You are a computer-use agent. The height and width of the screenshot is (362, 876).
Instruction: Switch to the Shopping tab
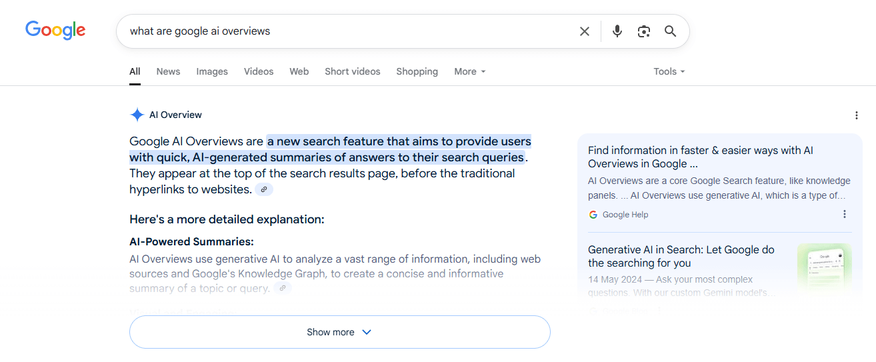pyautogui.click(x=417, y=71)
